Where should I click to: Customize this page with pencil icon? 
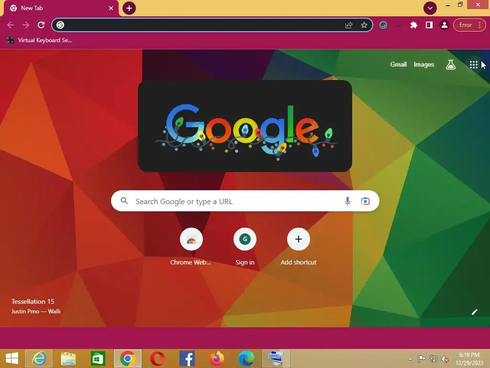[x=474, y=311]
